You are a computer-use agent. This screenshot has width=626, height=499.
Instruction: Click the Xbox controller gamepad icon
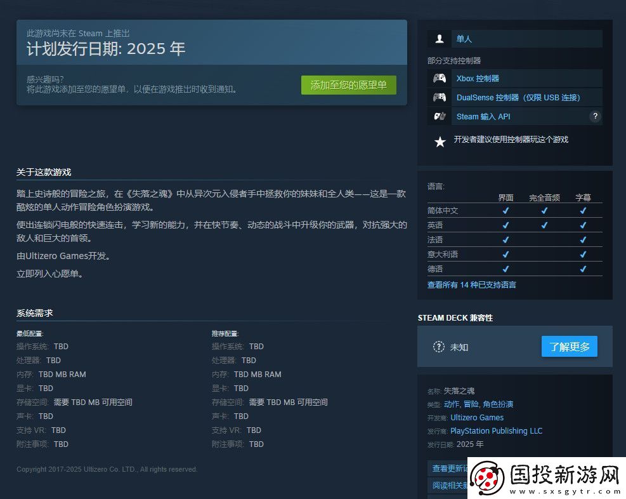point(440,78)
